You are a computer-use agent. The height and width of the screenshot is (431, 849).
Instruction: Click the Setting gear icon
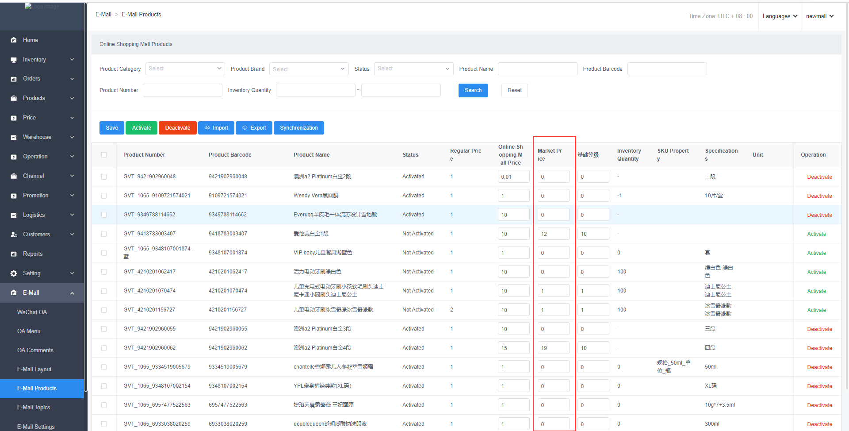[14, 273]
